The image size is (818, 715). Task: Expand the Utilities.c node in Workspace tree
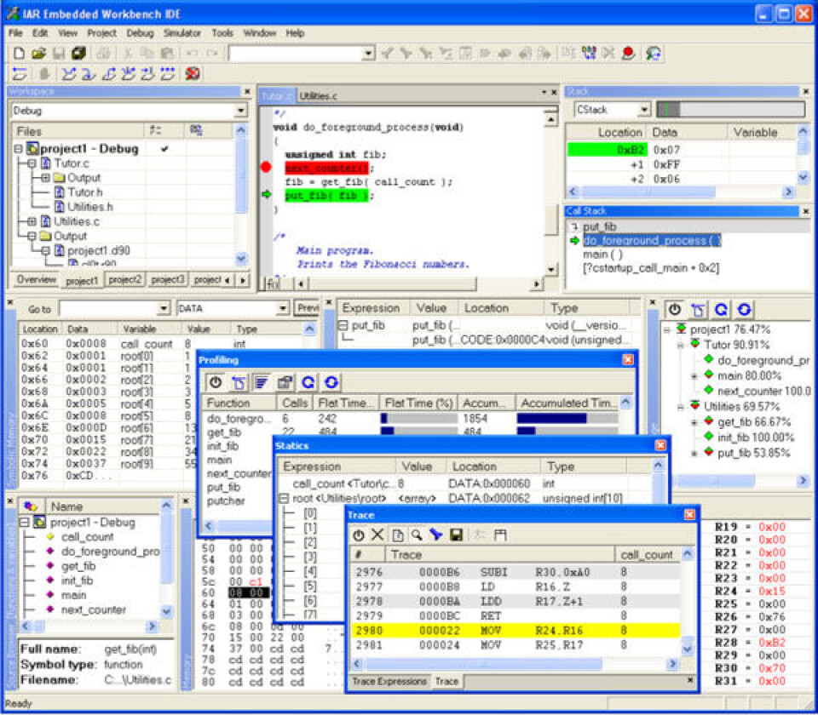click(32, 221)
